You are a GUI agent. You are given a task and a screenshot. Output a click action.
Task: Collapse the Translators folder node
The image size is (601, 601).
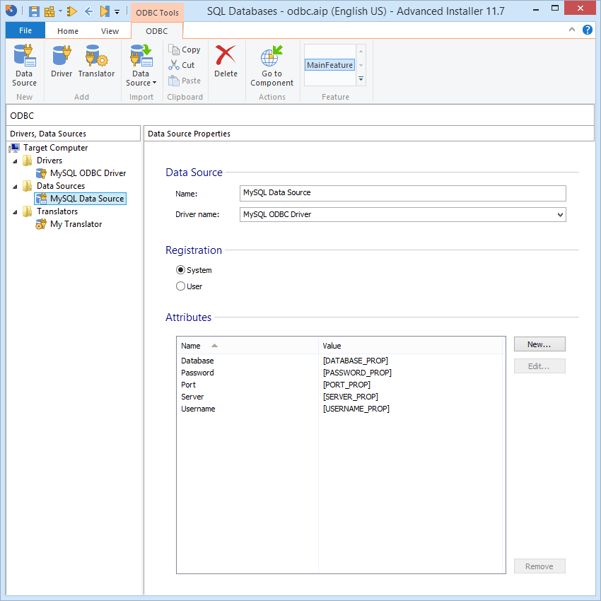tap(15, 212)
